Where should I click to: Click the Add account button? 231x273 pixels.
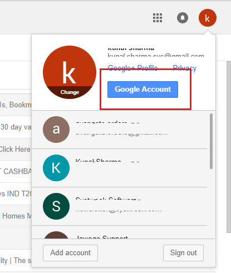point(70,253)
